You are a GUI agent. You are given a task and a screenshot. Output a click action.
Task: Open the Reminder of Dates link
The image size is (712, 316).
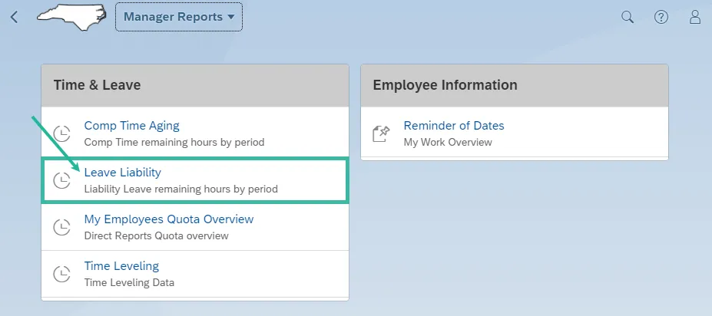[x=453, y=126]
